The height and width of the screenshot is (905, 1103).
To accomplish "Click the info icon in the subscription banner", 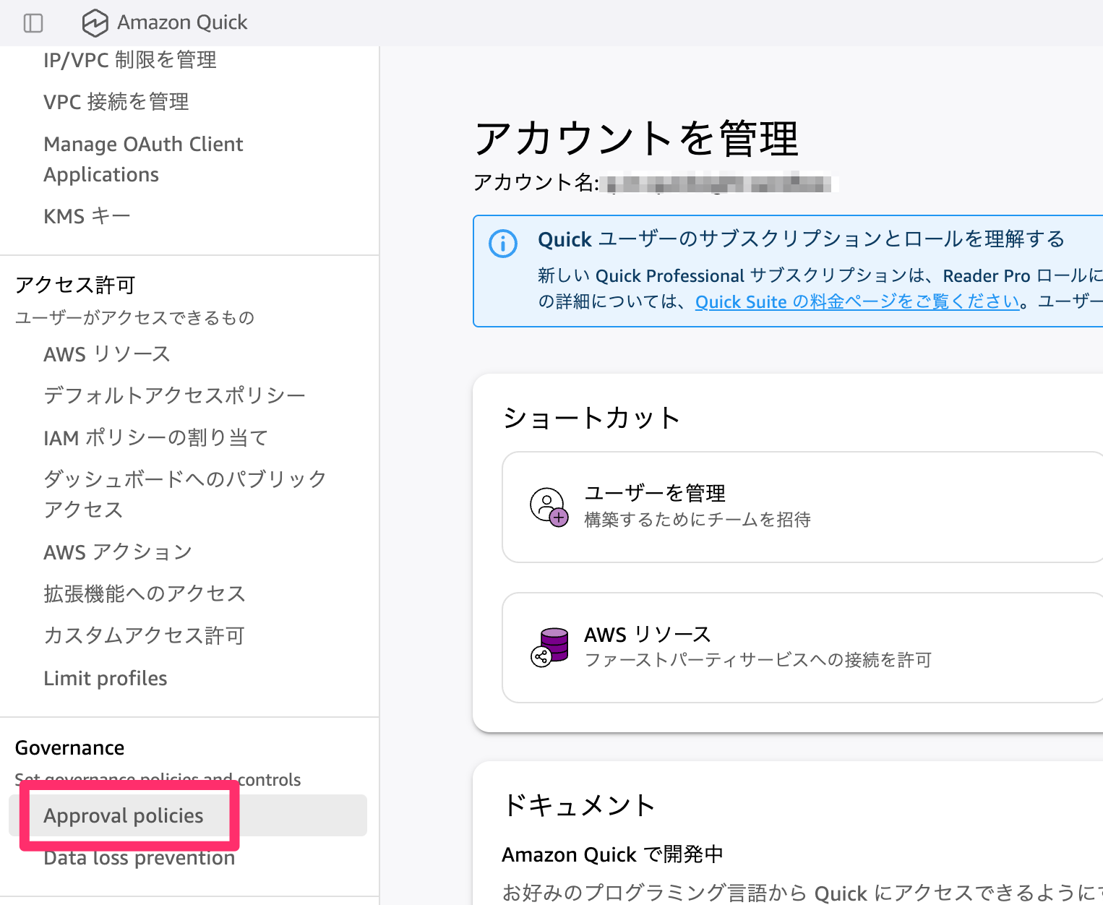I will [x=503, y=244].
